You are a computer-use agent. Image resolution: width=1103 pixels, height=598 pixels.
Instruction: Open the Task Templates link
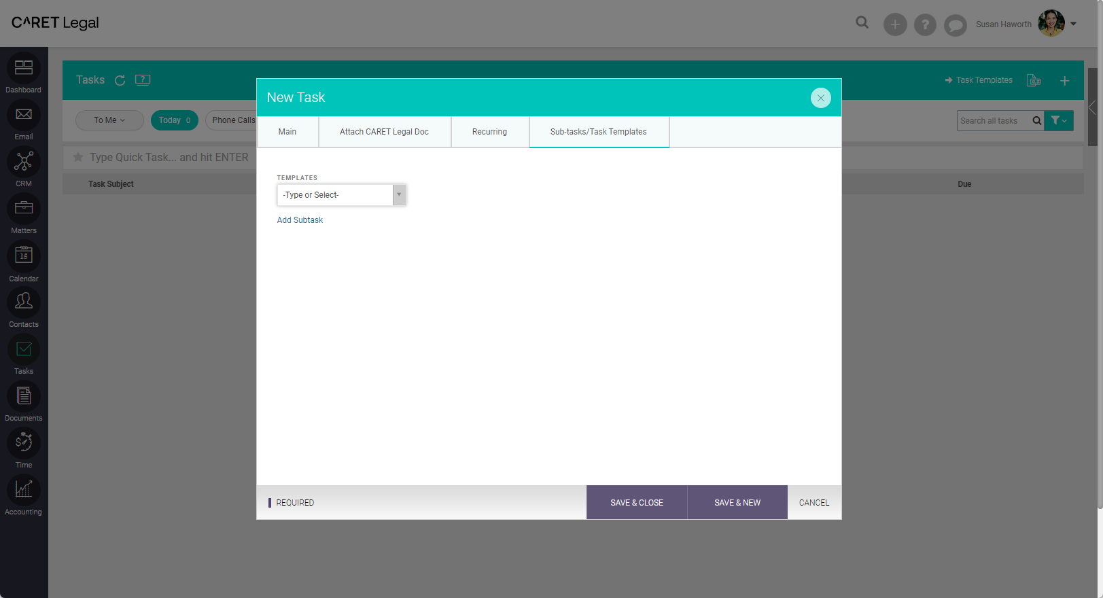(979, 80)
